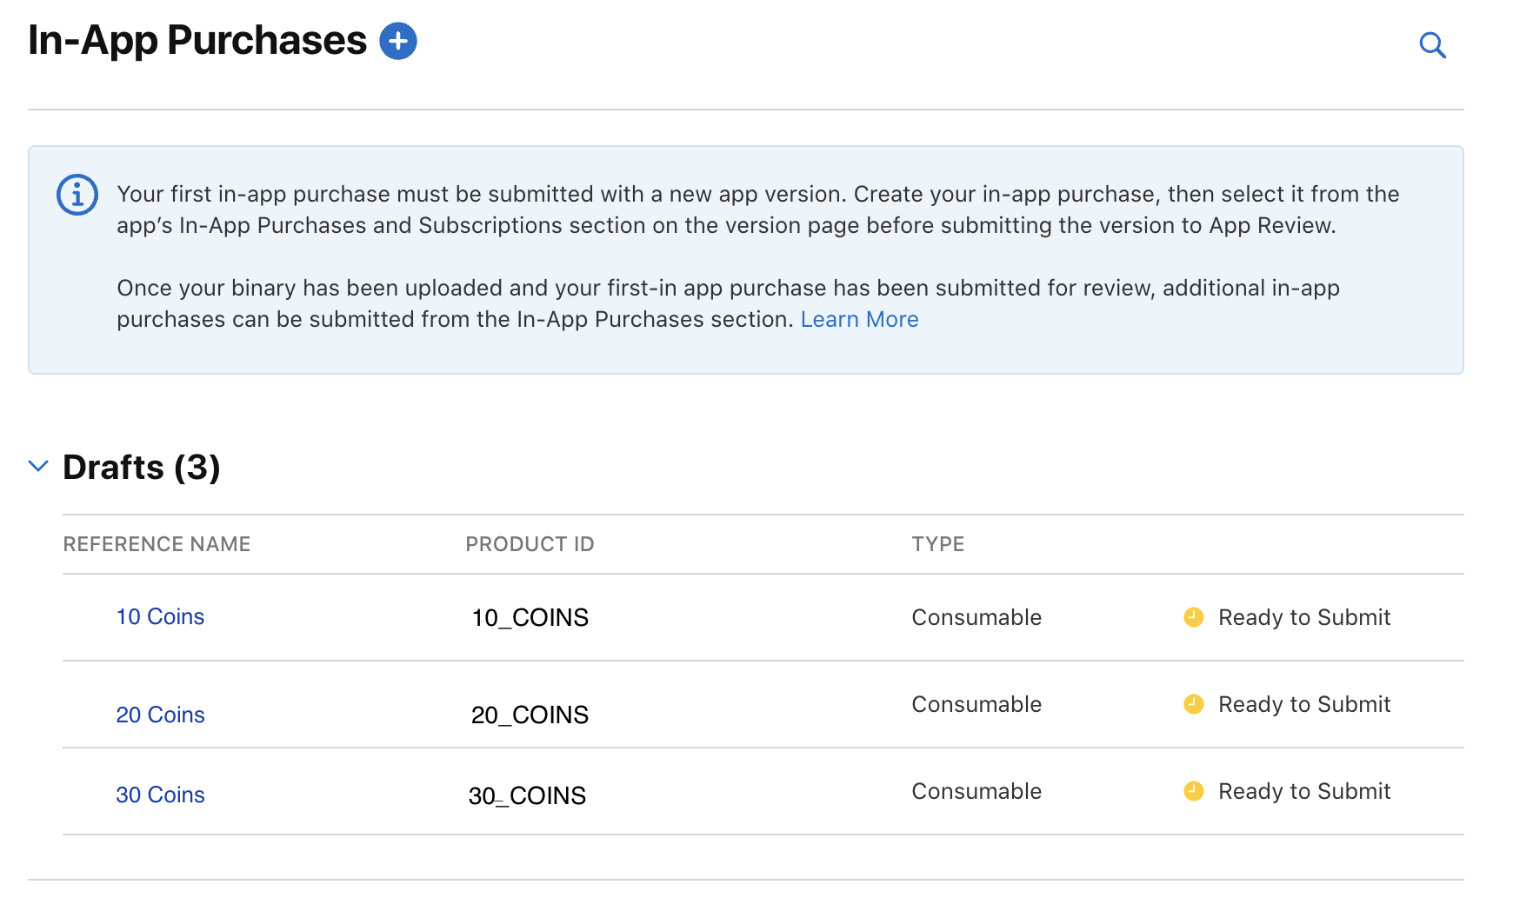Screen dimensions: 1513x911
Task: Click yellow status icon for 30 Coins
Action: (1194, 791)
